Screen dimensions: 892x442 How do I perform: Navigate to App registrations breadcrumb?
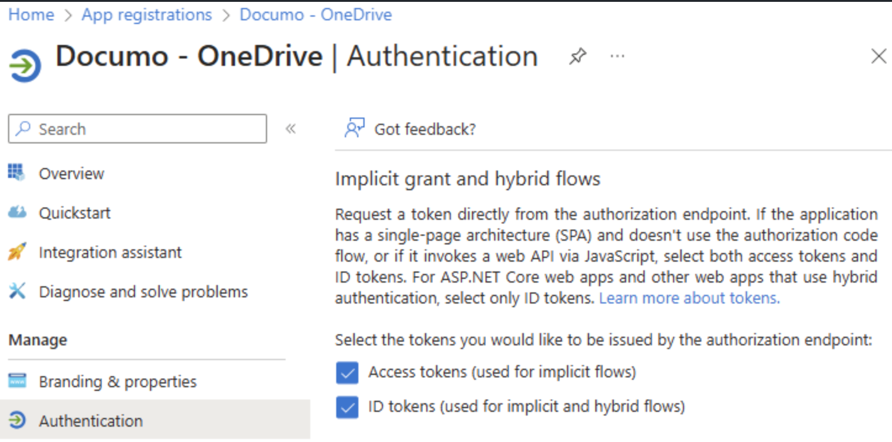(147, 15)
